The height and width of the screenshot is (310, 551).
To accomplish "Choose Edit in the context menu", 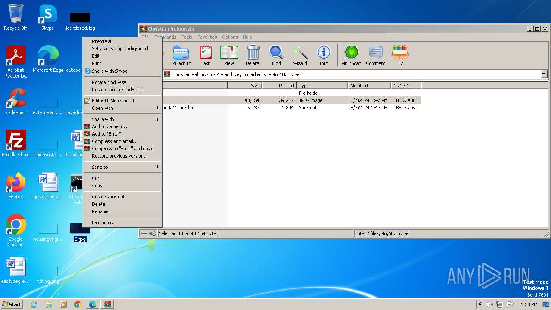I will [x=122, y=56].
